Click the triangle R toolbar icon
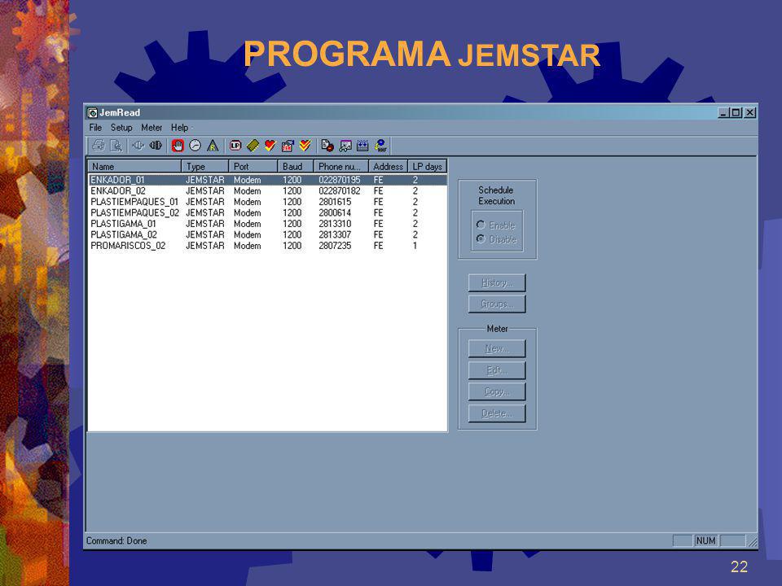This screenshot has height=586, width=782. click(x=213, y=146)
